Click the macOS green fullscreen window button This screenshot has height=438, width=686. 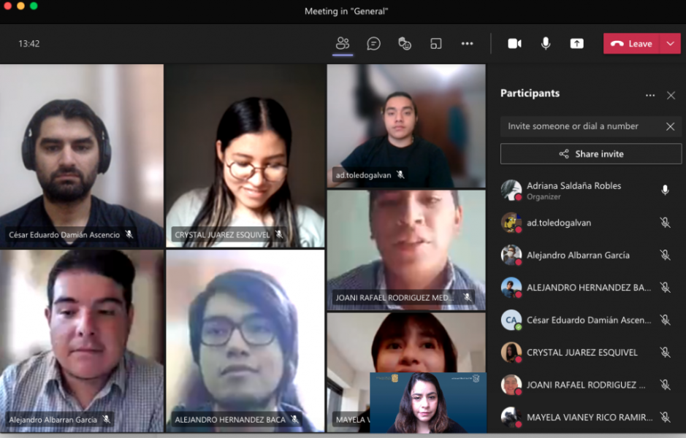pos(34,6)
